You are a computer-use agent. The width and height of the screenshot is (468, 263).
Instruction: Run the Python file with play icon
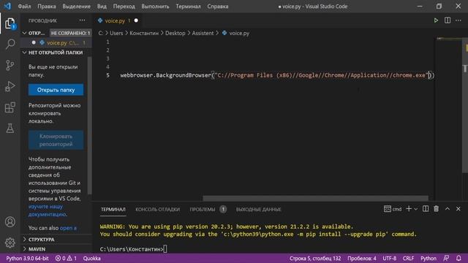tap(436, 20)
